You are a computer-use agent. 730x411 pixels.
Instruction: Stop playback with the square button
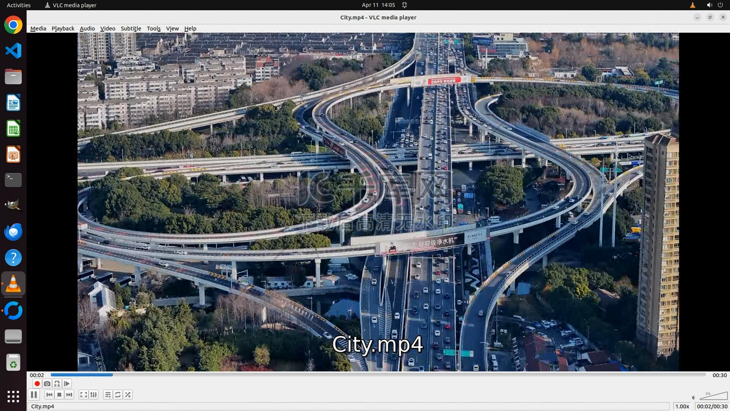[59, 395]
